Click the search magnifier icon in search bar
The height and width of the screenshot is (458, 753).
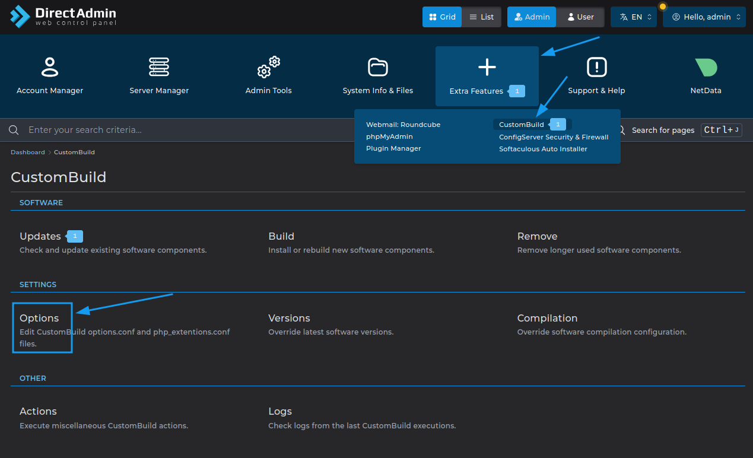14,130
